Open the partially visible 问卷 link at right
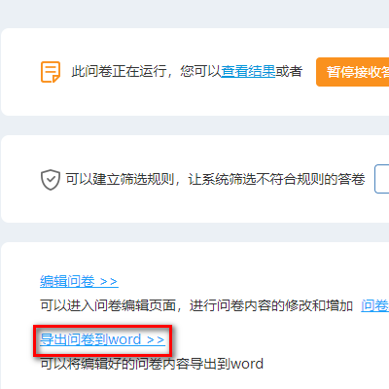This screenshot has width=389, height=389. tap(375, 305)
